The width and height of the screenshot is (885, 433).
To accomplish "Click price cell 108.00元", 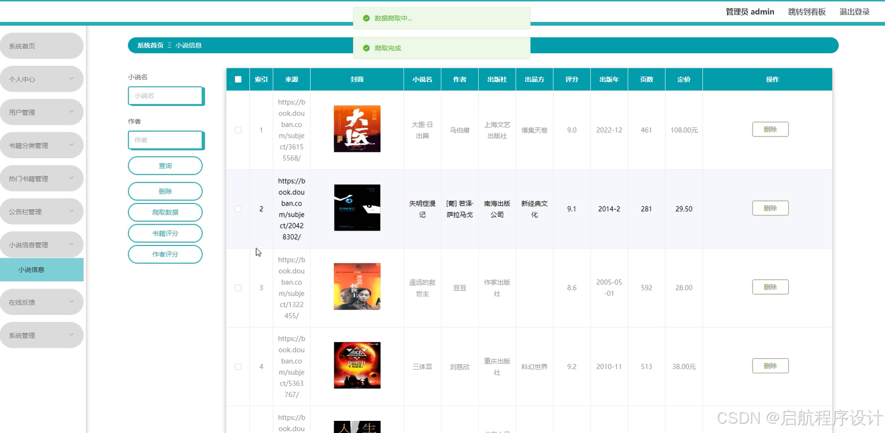I will [x=684, y=130].
